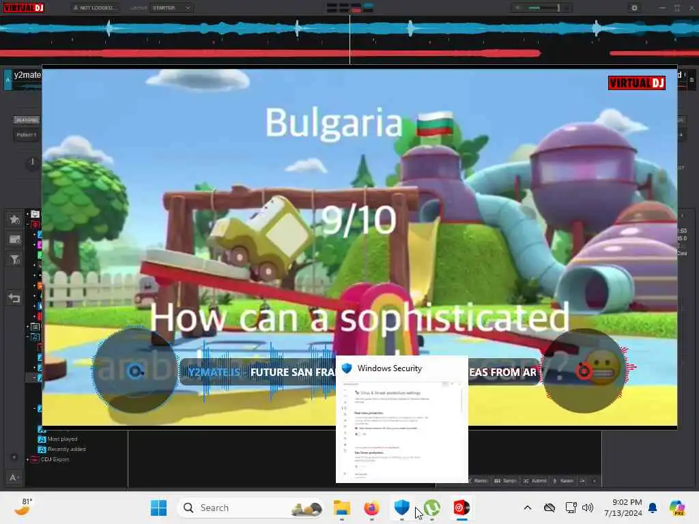
Task: Expand the desktop root tree node
Action: tap(27, 214)
